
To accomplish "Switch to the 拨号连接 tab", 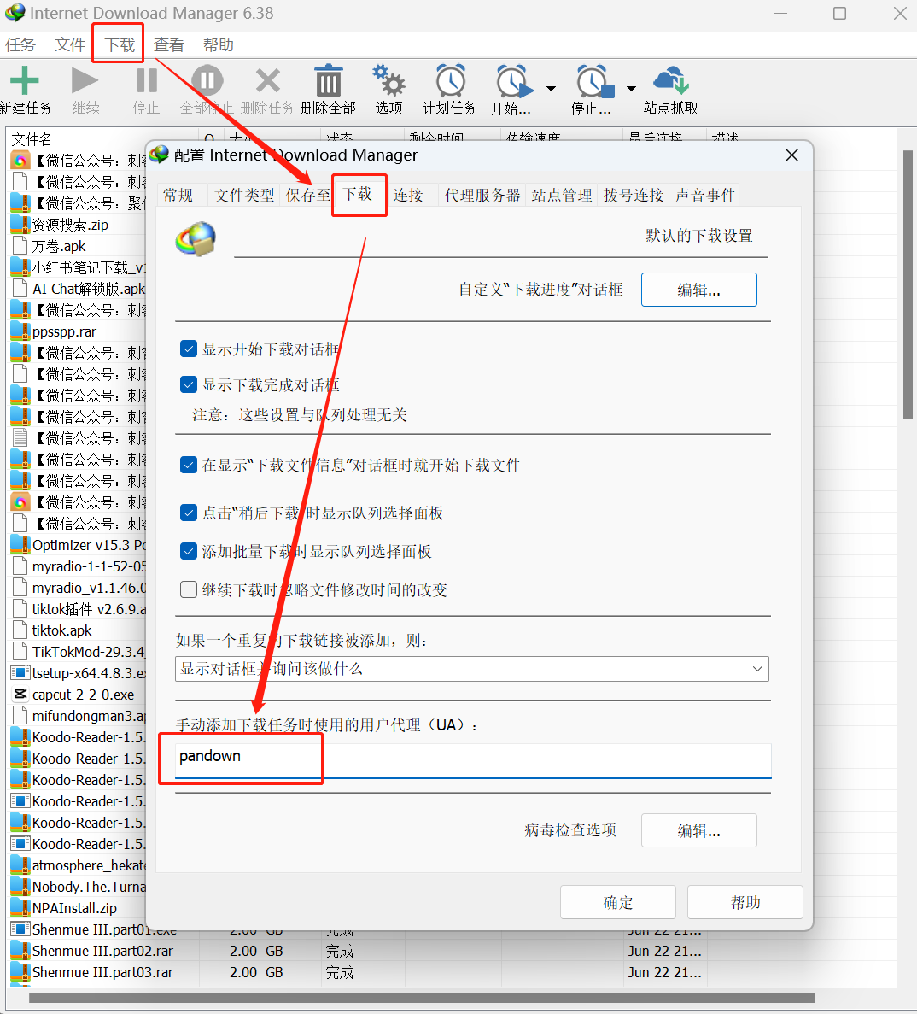I will click(634, 196).
